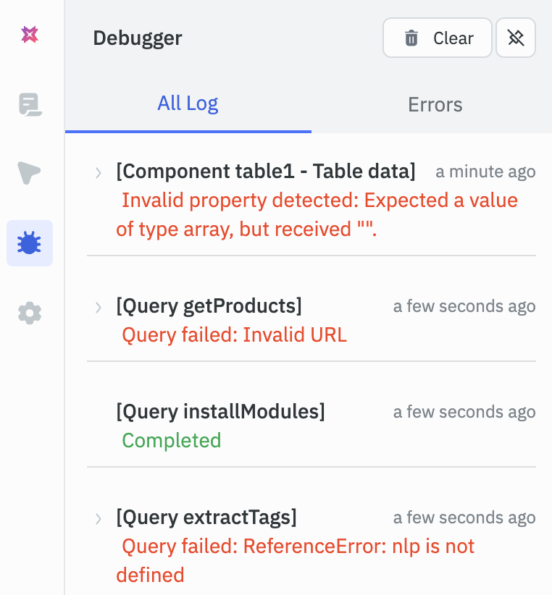Click the trash icon inside the Clear button
The height and width of the screenshot is (595, 552).
pos(411,38)
